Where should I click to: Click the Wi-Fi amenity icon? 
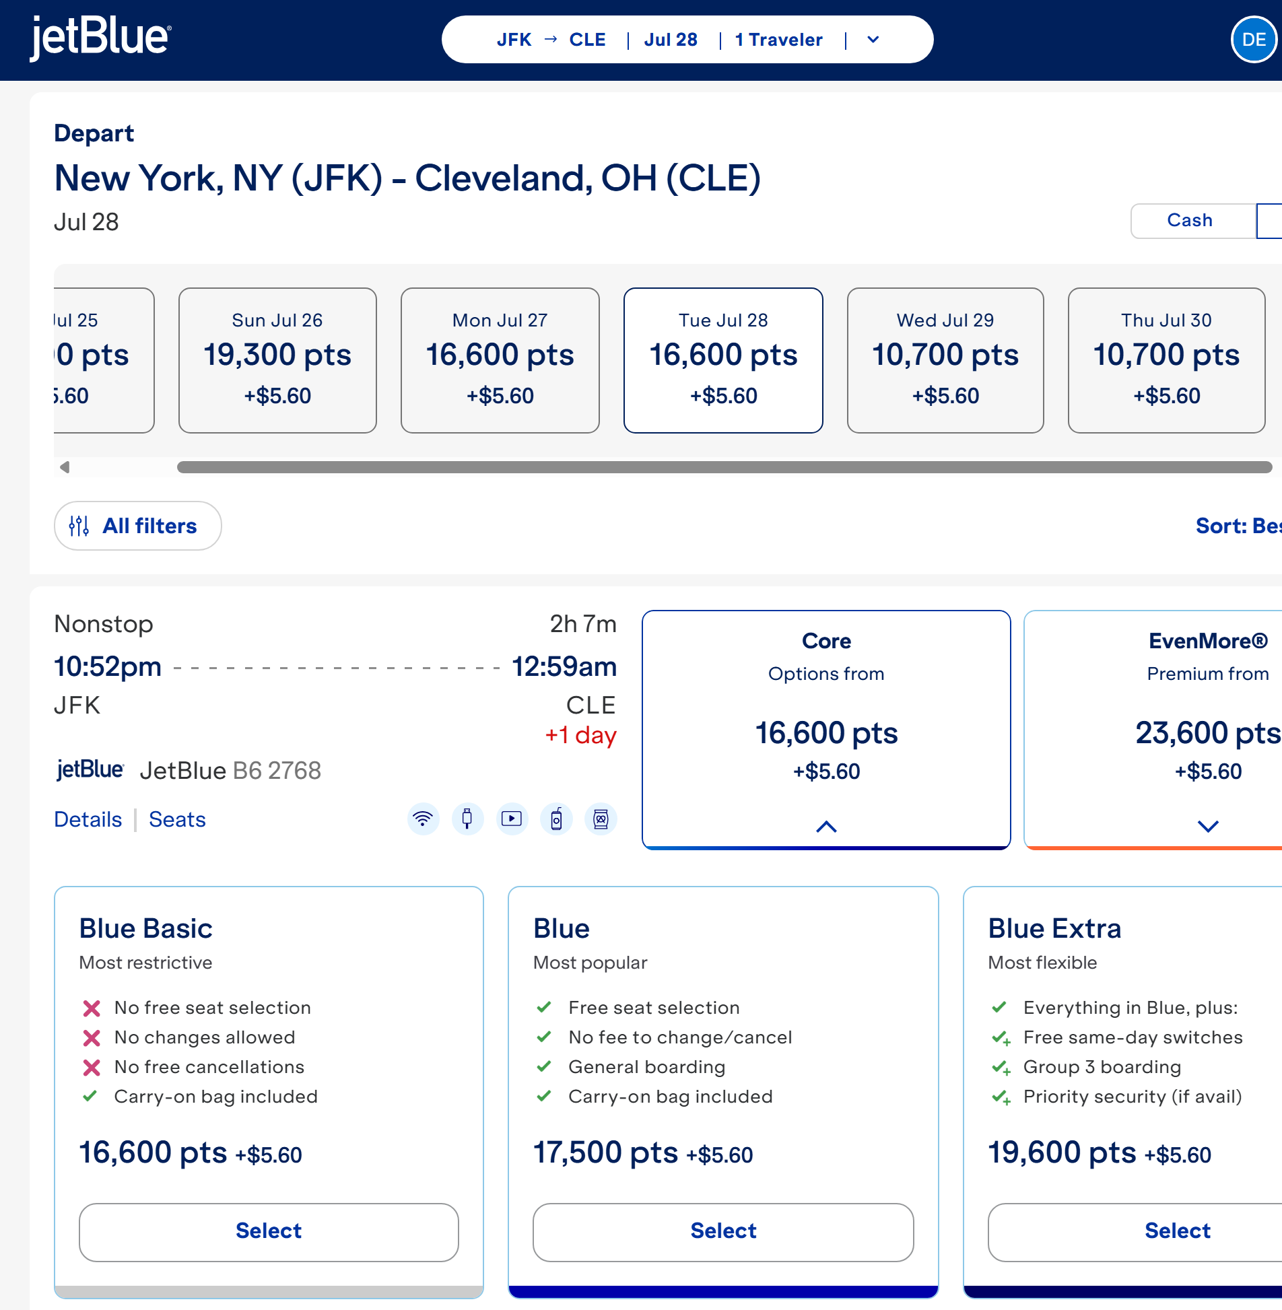(x=423, y=819)
